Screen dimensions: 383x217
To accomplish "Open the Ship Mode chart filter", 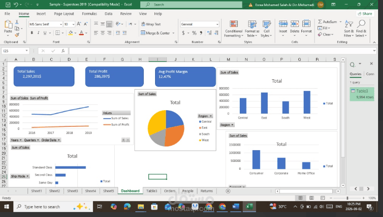I will pos(20,176).
